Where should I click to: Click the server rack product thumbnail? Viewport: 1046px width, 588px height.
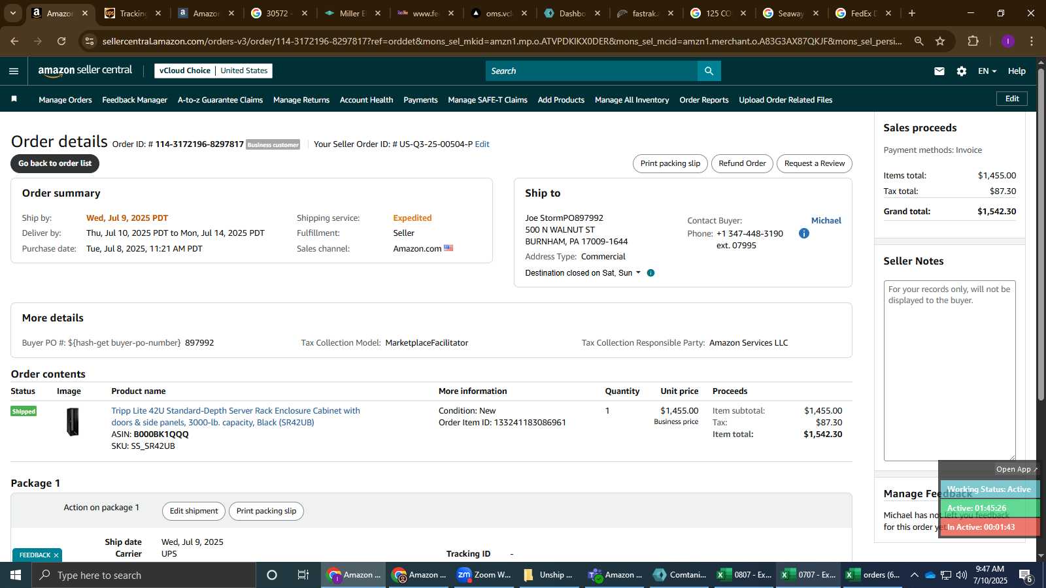[73, 422]
